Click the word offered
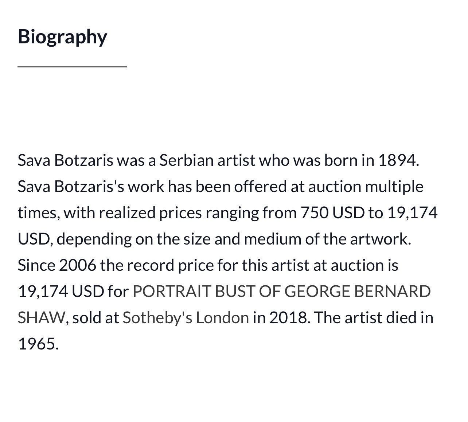The height and width of the screenshot is (422, 468). pos(260,187)
